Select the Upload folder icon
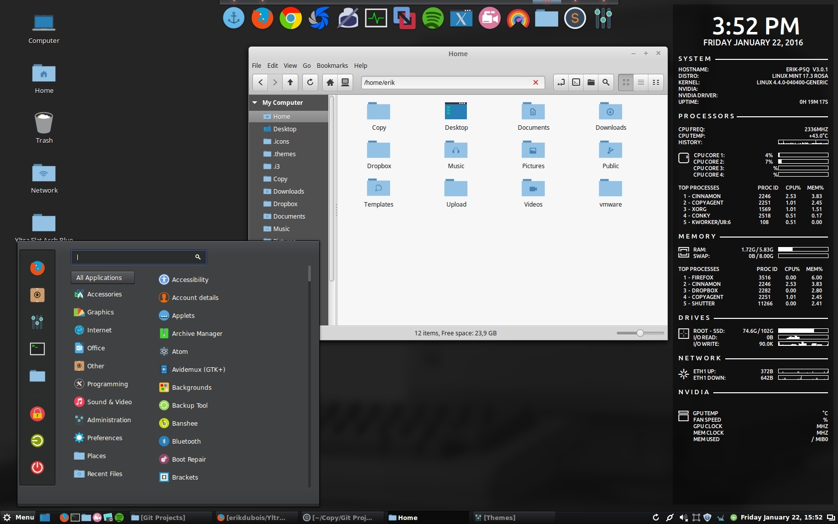The width and height of the screenshot is (838, 524). coord(456,193)
